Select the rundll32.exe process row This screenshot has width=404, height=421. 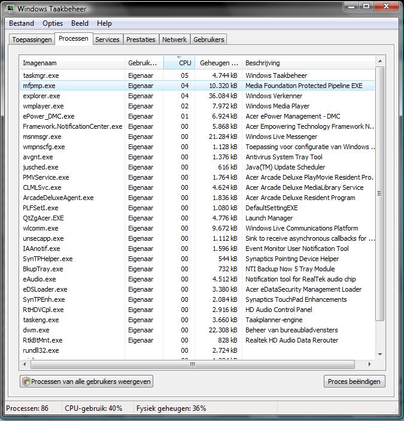(197, 351)
